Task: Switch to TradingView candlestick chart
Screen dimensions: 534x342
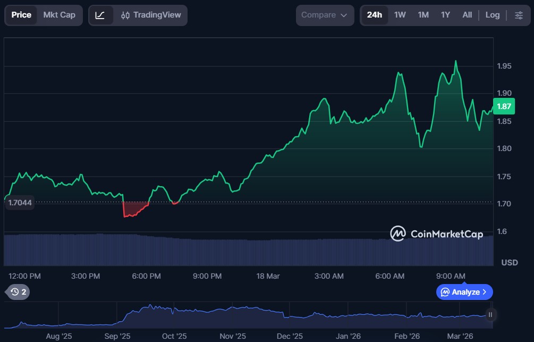Action: click(150, 15)
